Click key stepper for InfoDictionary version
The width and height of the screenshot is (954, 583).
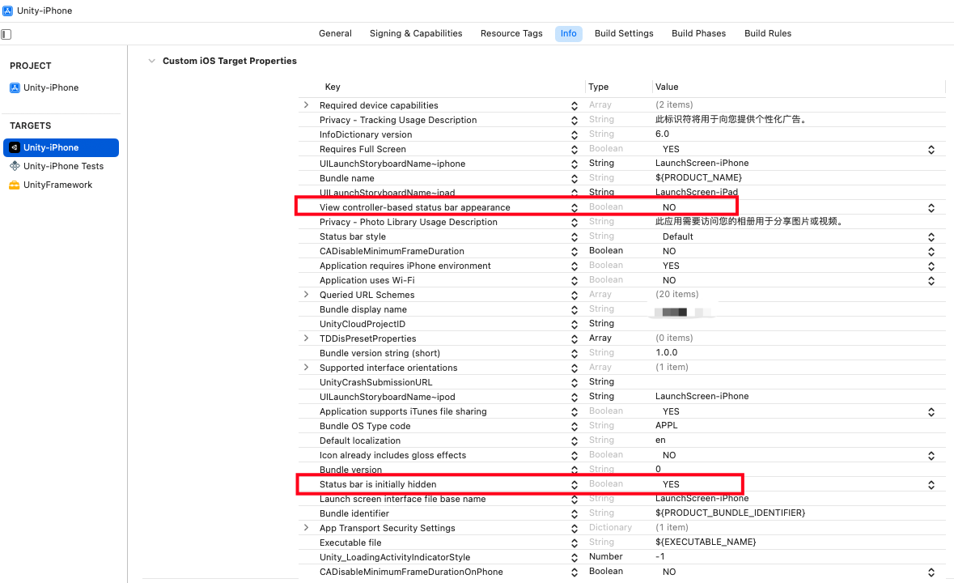575,135
